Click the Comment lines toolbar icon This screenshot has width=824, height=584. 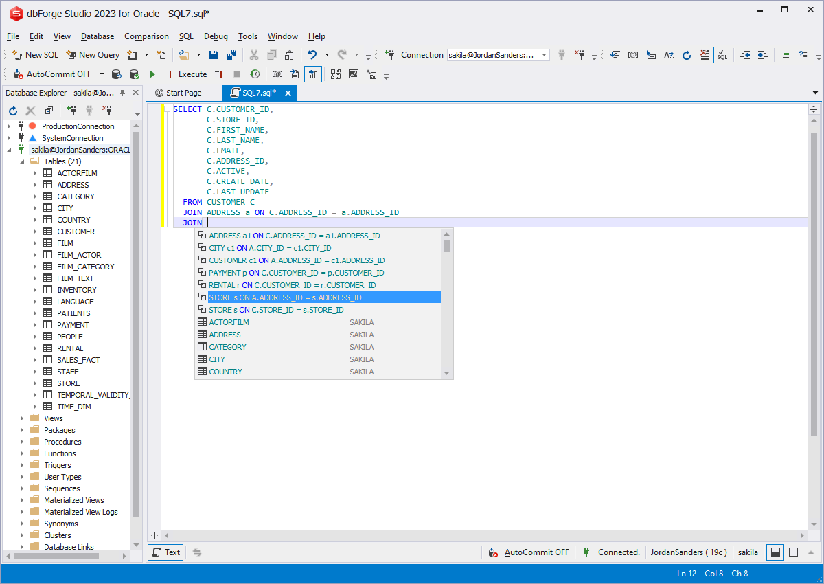point(786,54)
